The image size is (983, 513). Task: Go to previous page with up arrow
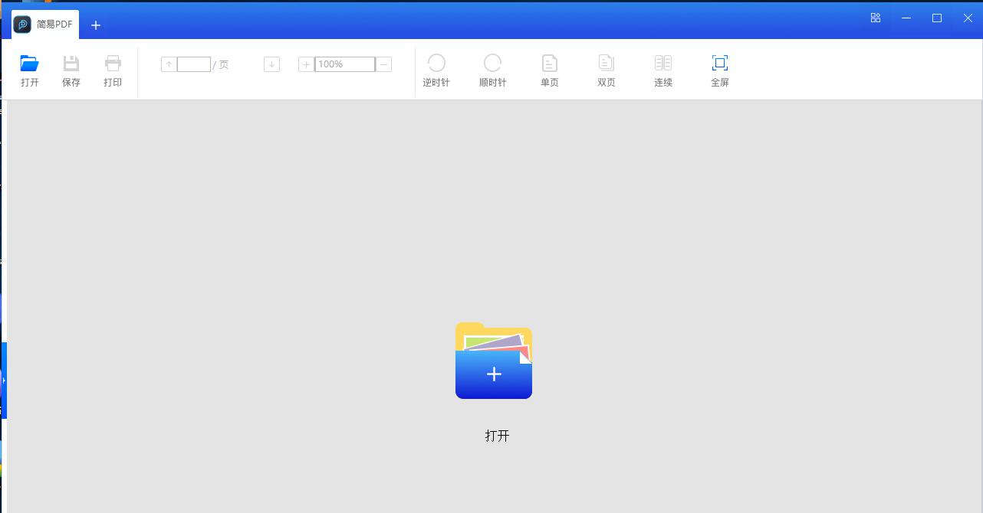168,64
